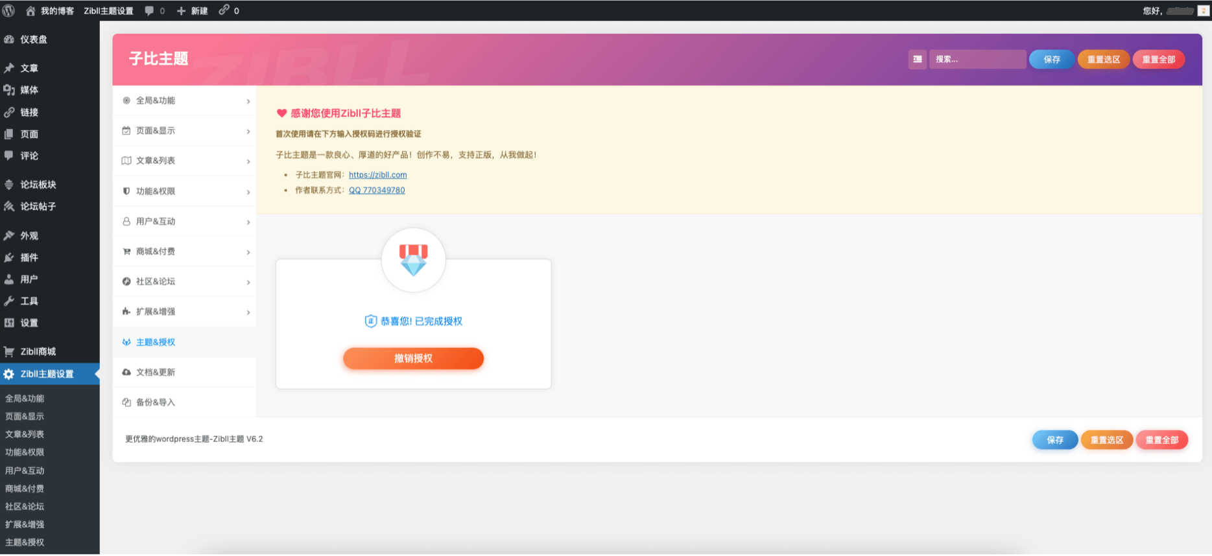Open Zibll商城 via its cart icon
This screenshot has width=1212, height=556.
pyautogui.click(x=9, y=352)
